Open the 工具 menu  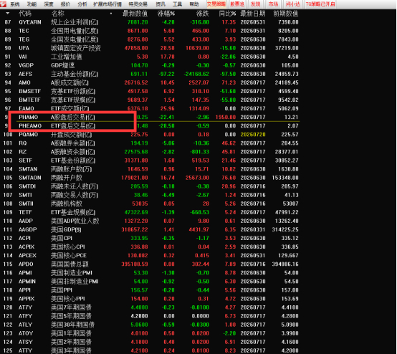(177, 4)
